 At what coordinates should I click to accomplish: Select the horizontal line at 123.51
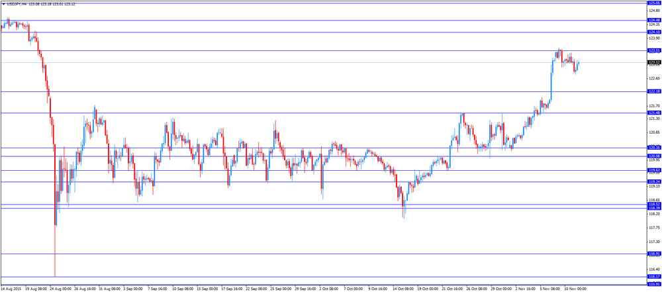click(324, 51)
